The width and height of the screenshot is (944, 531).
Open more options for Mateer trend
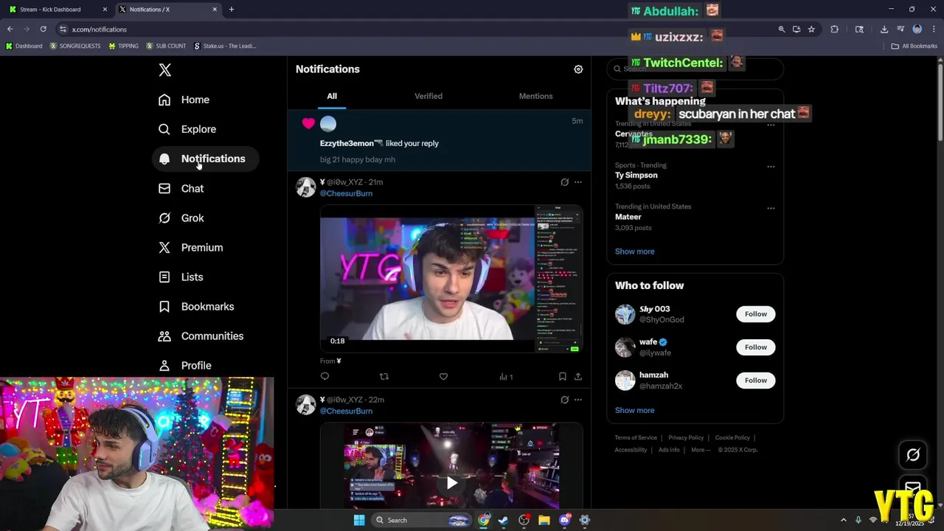click(771, 208)
